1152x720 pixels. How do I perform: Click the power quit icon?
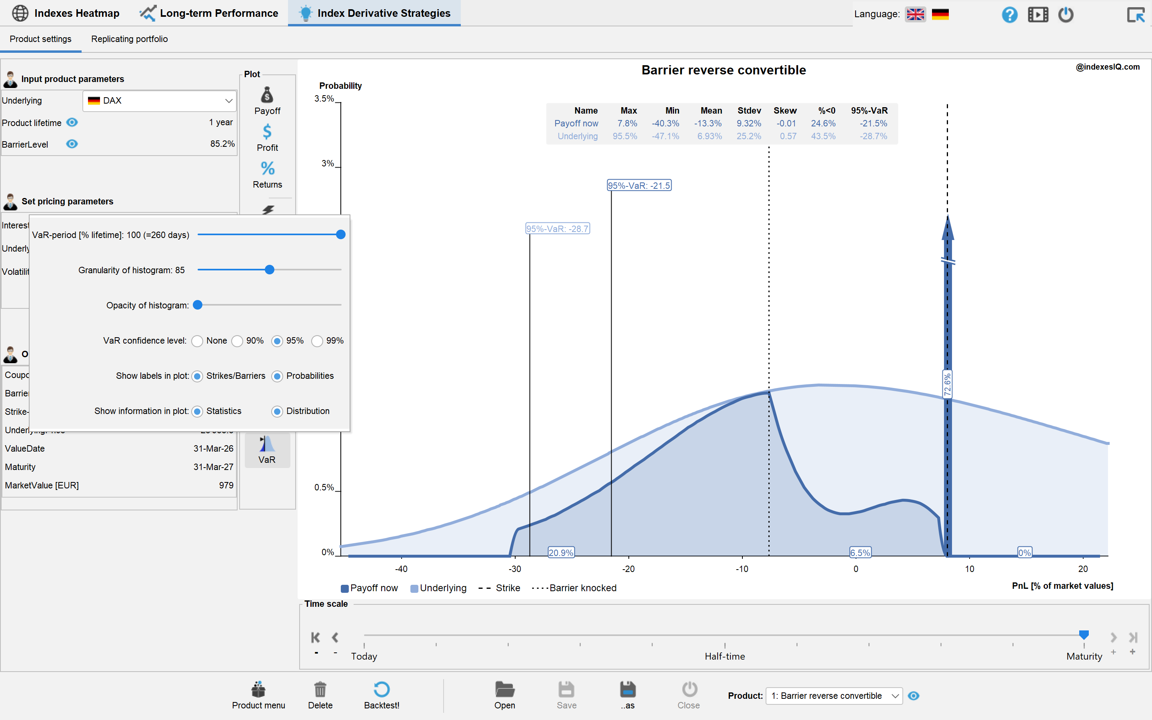click(1066, 14)
